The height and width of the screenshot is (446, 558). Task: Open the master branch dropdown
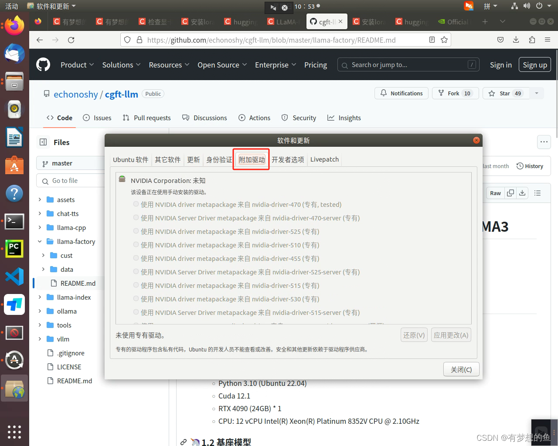pyautogui.click(x=71, y=163)
